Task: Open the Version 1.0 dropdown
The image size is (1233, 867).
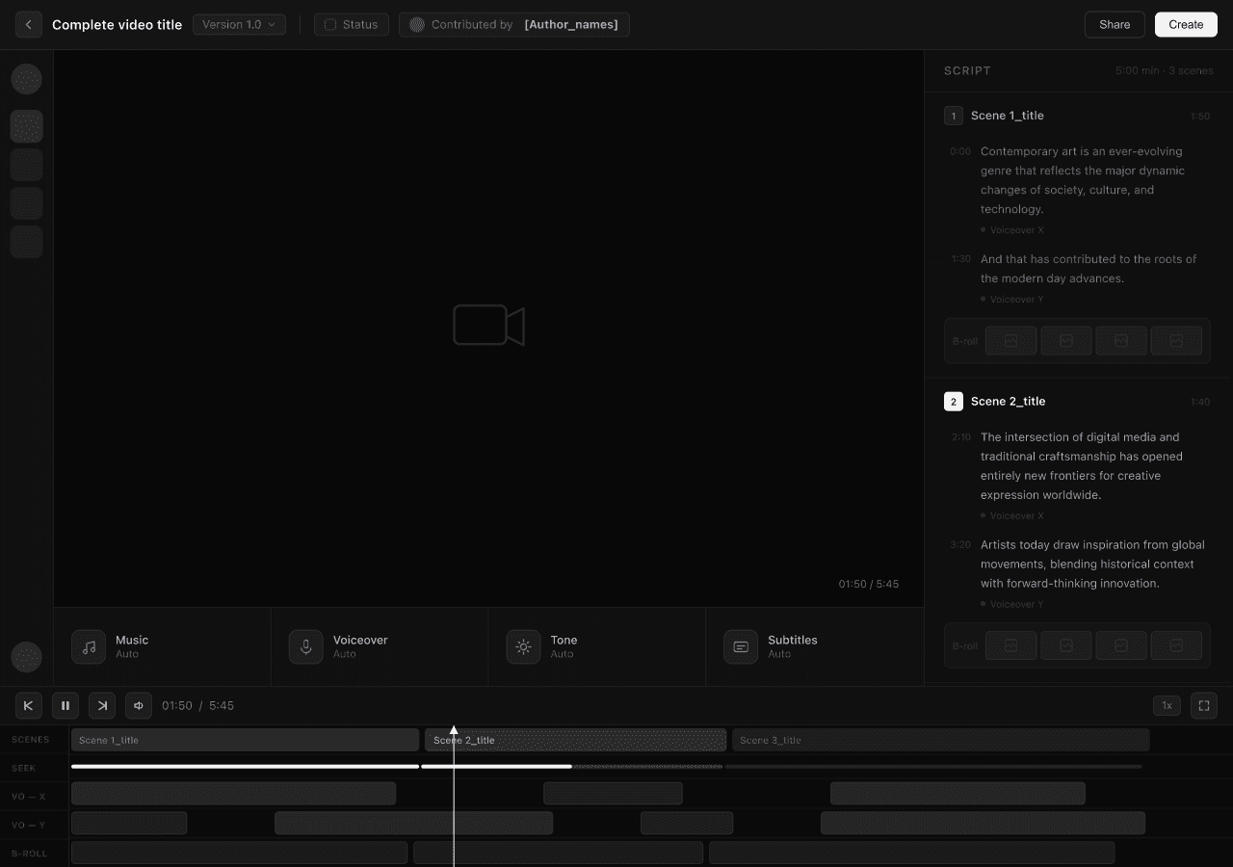Action: (239, 25)
